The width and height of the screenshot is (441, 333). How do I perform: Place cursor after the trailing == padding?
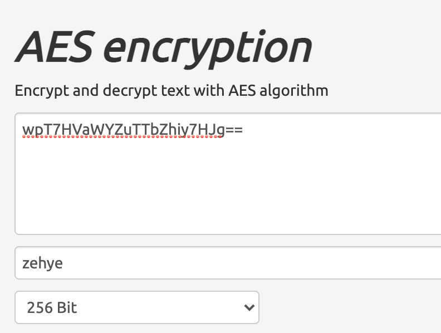pyautogui.click(x=243, y=130)
